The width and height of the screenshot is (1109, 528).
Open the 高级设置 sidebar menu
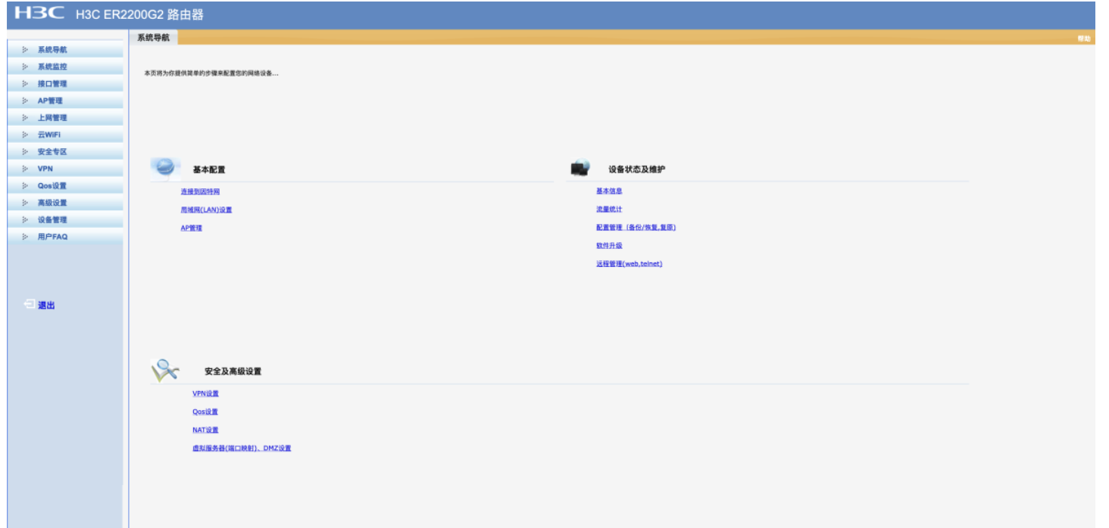(65, 203)
